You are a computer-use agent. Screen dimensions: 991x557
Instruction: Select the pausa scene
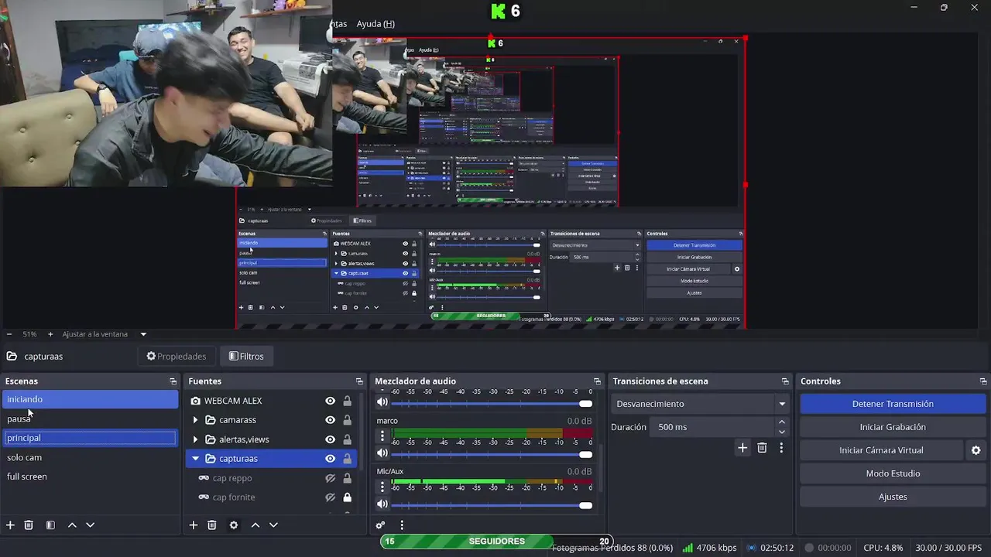pyautogui.click(x=91, y=419)
